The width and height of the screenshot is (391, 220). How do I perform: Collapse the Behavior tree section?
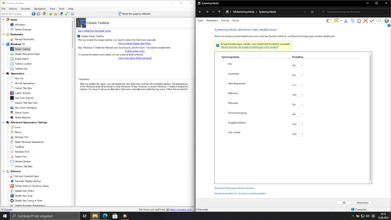click(x=3, y=171)
